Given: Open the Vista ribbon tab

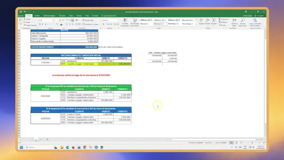Looking at the screenshot, I should [87, 16].
